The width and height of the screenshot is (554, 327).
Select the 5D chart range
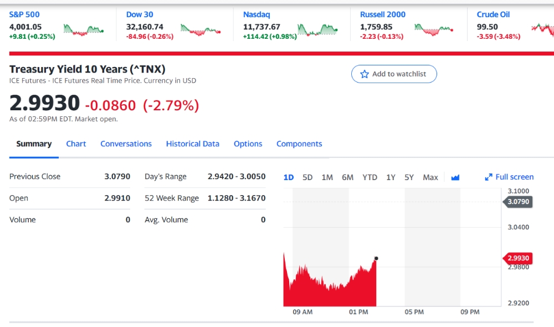point(307,177)
